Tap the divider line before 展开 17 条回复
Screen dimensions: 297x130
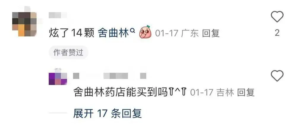[x=58, y=113]
